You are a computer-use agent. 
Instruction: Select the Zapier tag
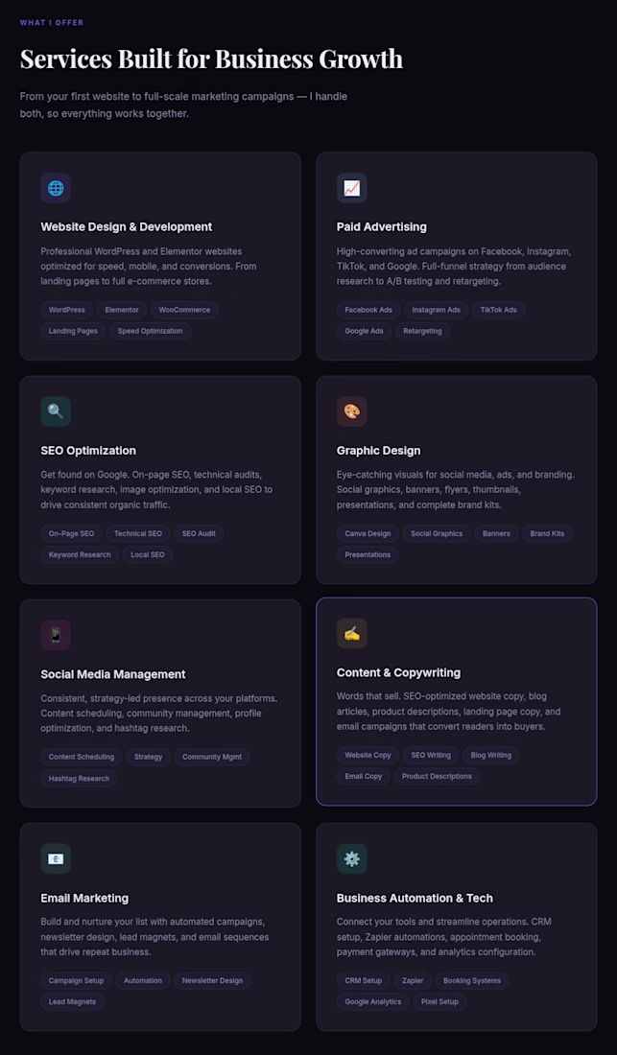click(414, 980)
